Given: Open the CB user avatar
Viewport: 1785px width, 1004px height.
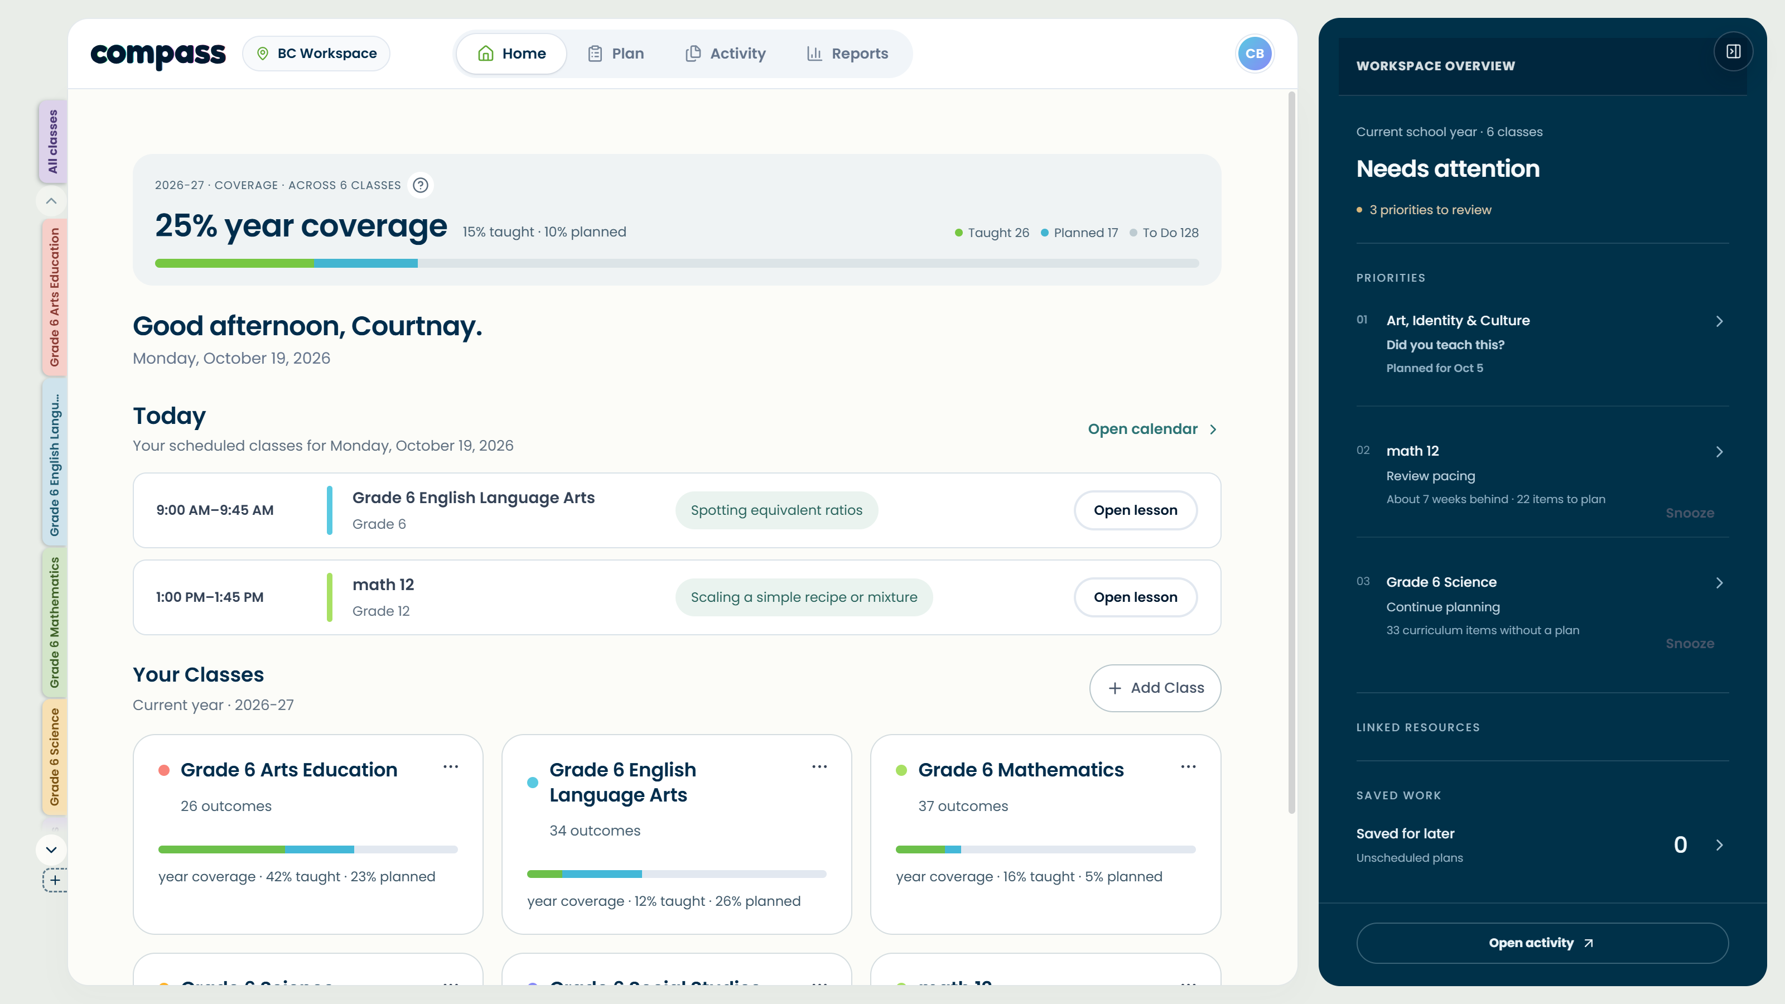Looking at the screenshot, I should (1254, 54).
